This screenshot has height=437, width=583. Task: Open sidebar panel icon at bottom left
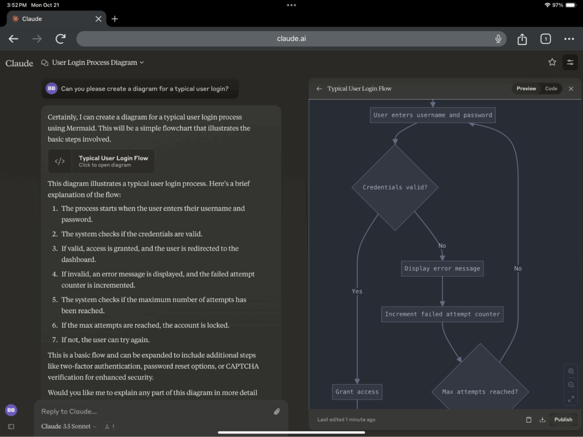pos(11,426)
